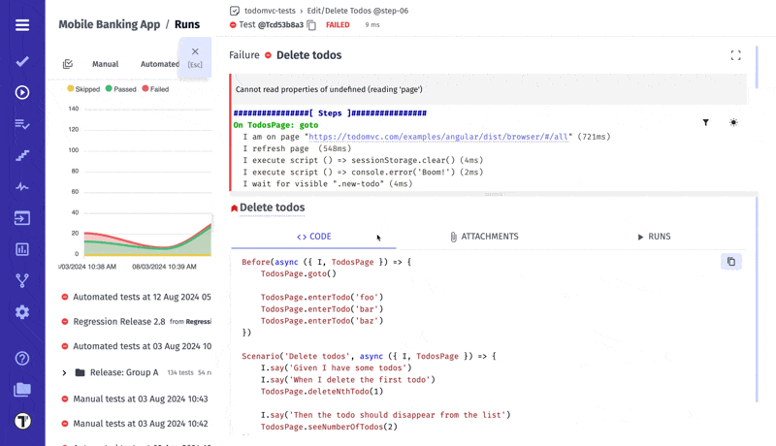Viewport: 776px width, 446px height.
Task: Switch to the RUNS tab
Action: [654, 237]
